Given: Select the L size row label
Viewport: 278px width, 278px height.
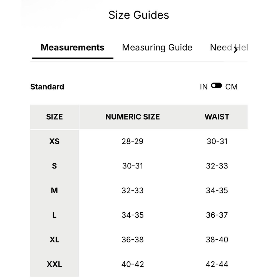Looking at the screenshot, I should pos(54,215).
